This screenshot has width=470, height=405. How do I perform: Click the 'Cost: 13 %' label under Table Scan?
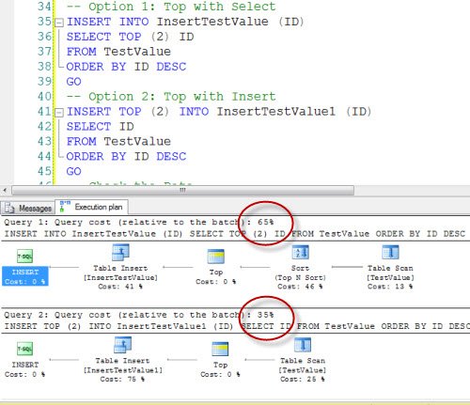(390, 287)
